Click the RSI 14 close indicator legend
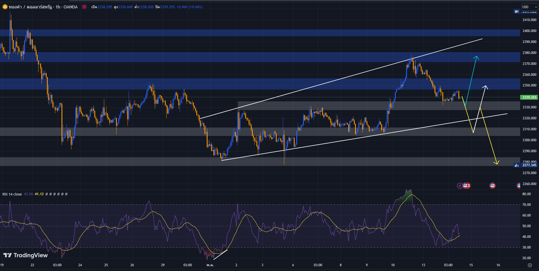Image resolution: width=539 pixels, height=271 pixels. tap(12, 194)
